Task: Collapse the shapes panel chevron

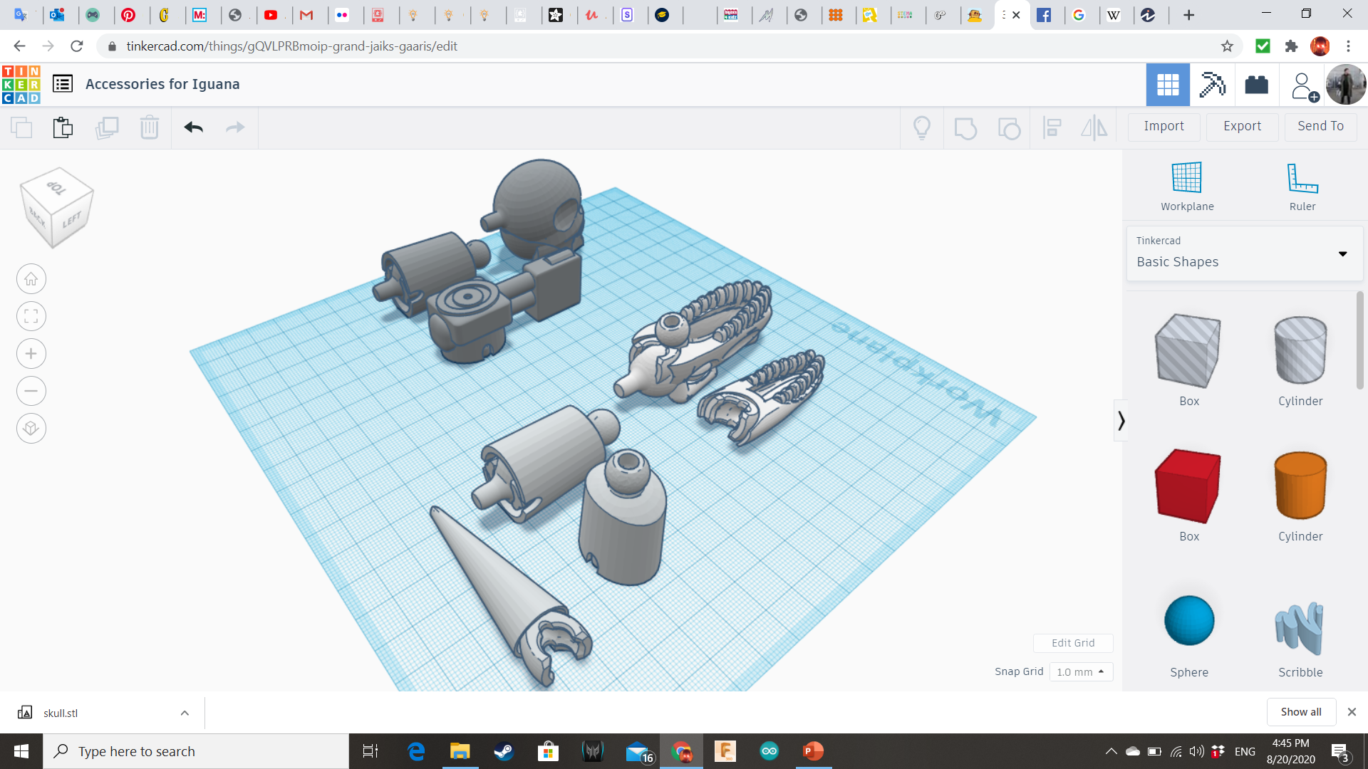Action: pos(1121,421)
